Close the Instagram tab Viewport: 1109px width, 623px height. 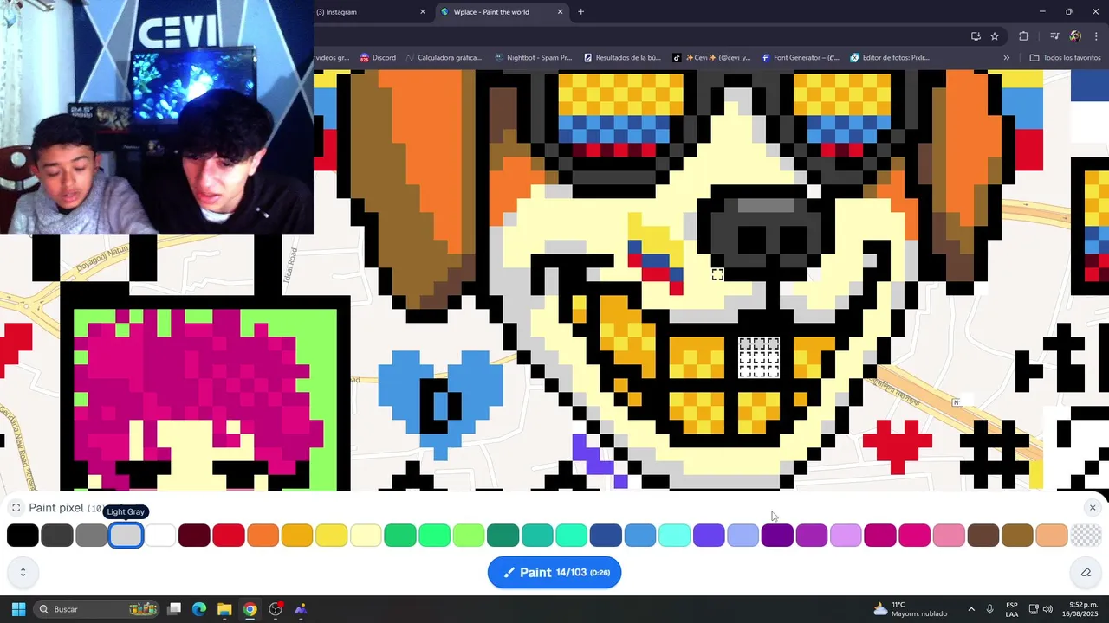point(423,12)
